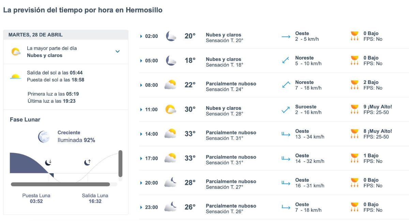Viewport: 409px width, 221px height.
Task: Click the UV icon labeled 2 Bajo
Action: [354, 85]
